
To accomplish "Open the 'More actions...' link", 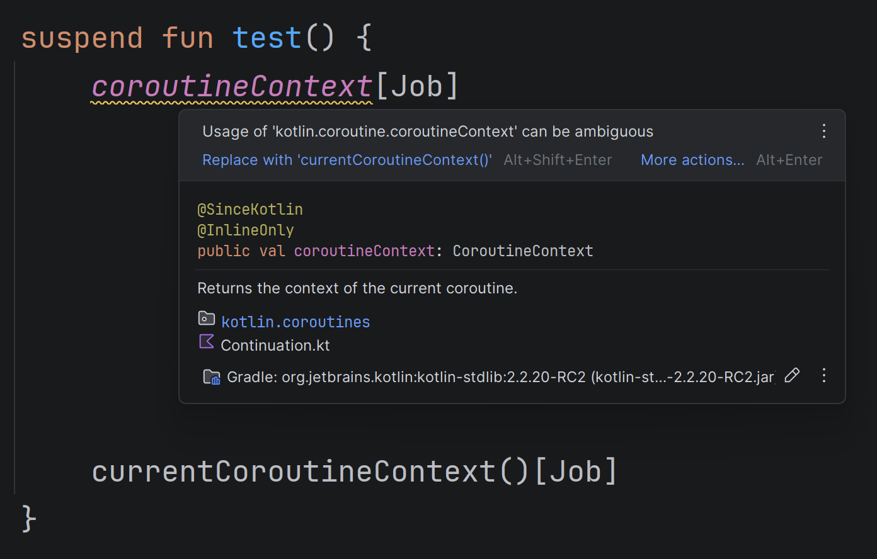I will click(x=692, y=160).
